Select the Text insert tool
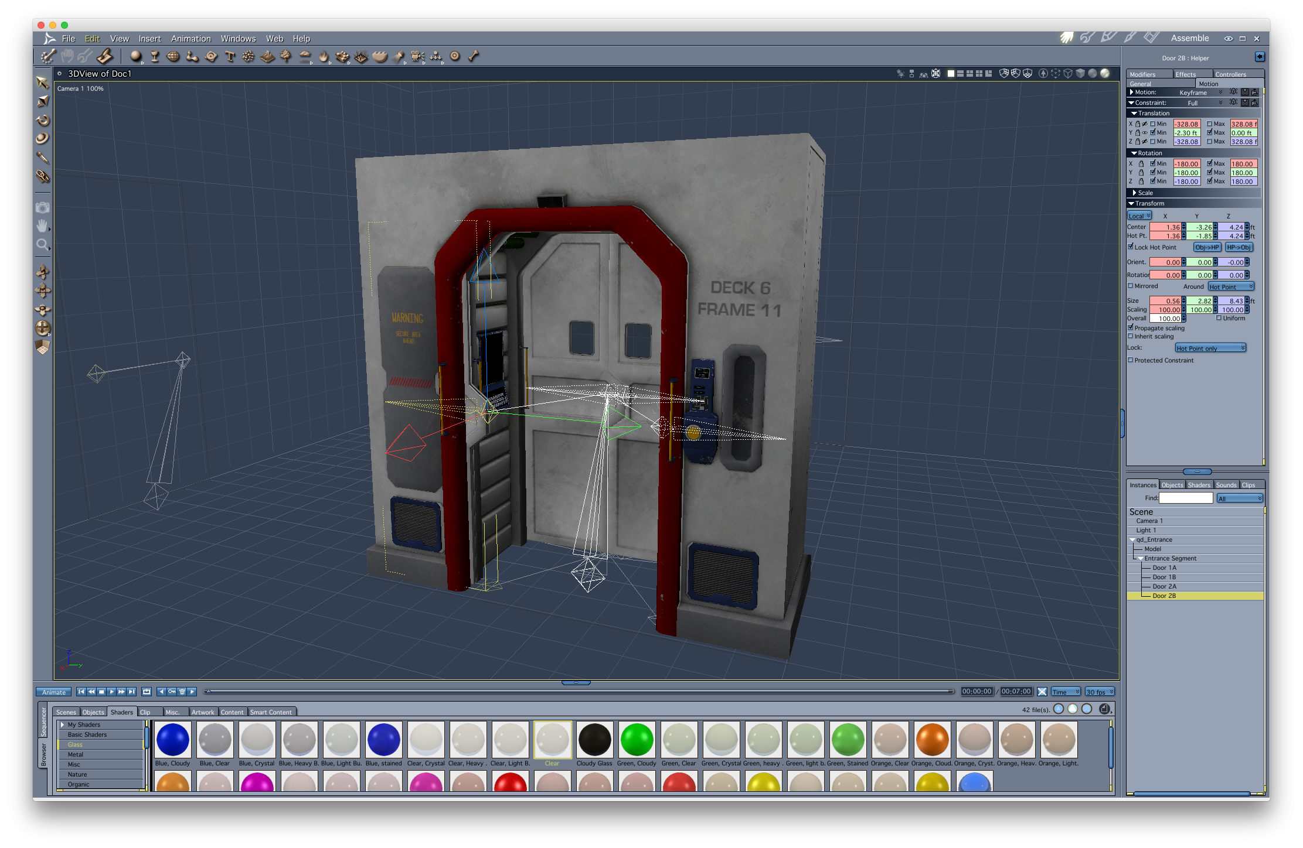The width and height of the screenshot is (1303, 848). [230, 56]
